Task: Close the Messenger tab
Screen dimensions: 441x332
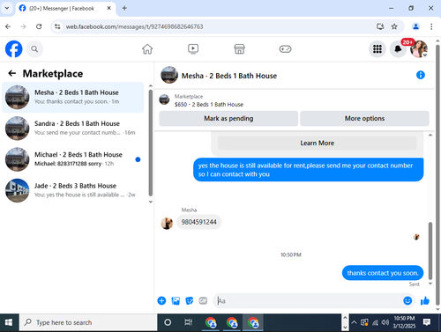Action: point(108,8)
